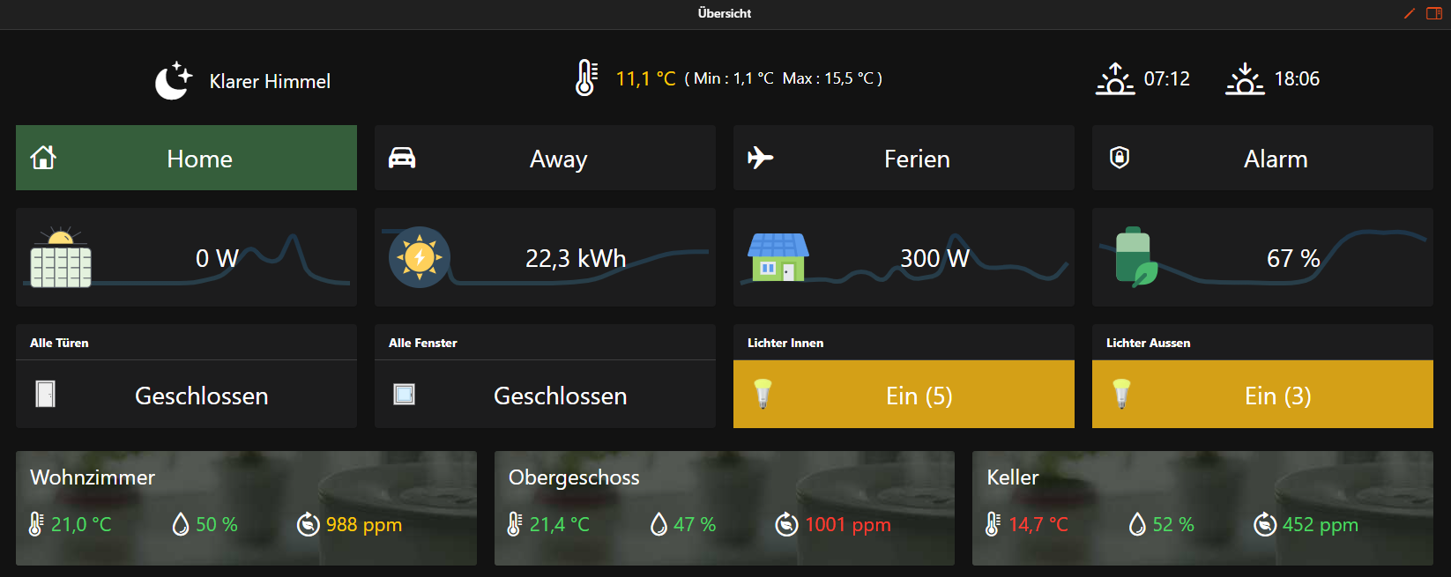1451x577 pixels.
Task: Activate Ferien vacation mode
Action: [904, 158]
